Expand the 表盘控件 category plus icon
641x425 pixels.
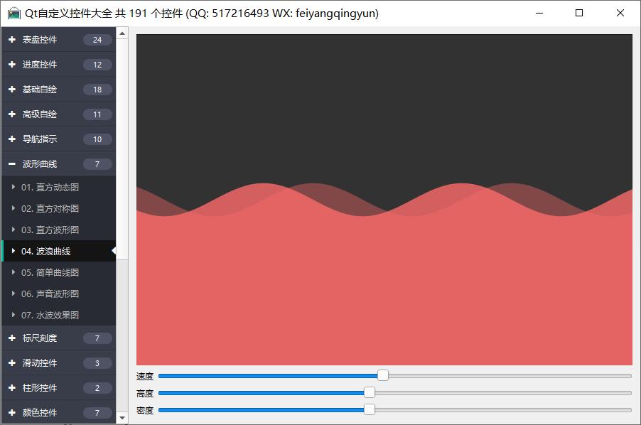point(12,40)
